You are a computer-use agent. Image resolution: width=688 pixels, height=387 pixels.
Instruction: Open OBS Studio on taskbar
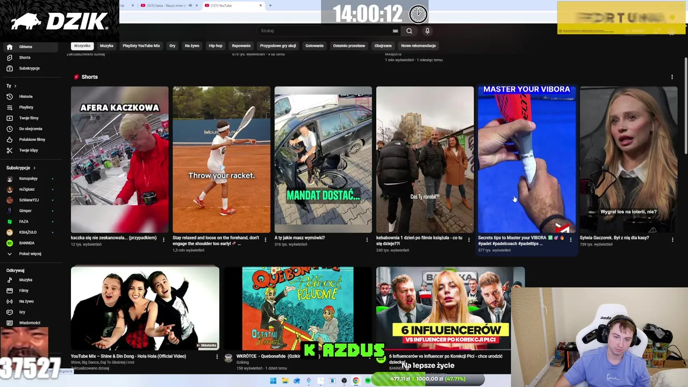point(344,381)
